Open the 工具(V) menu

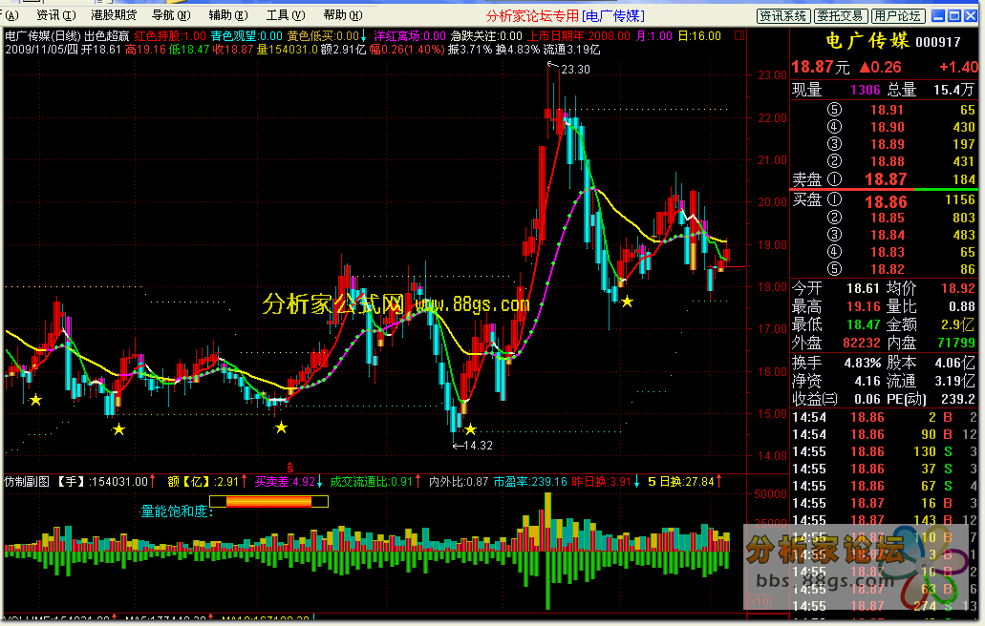286,15
